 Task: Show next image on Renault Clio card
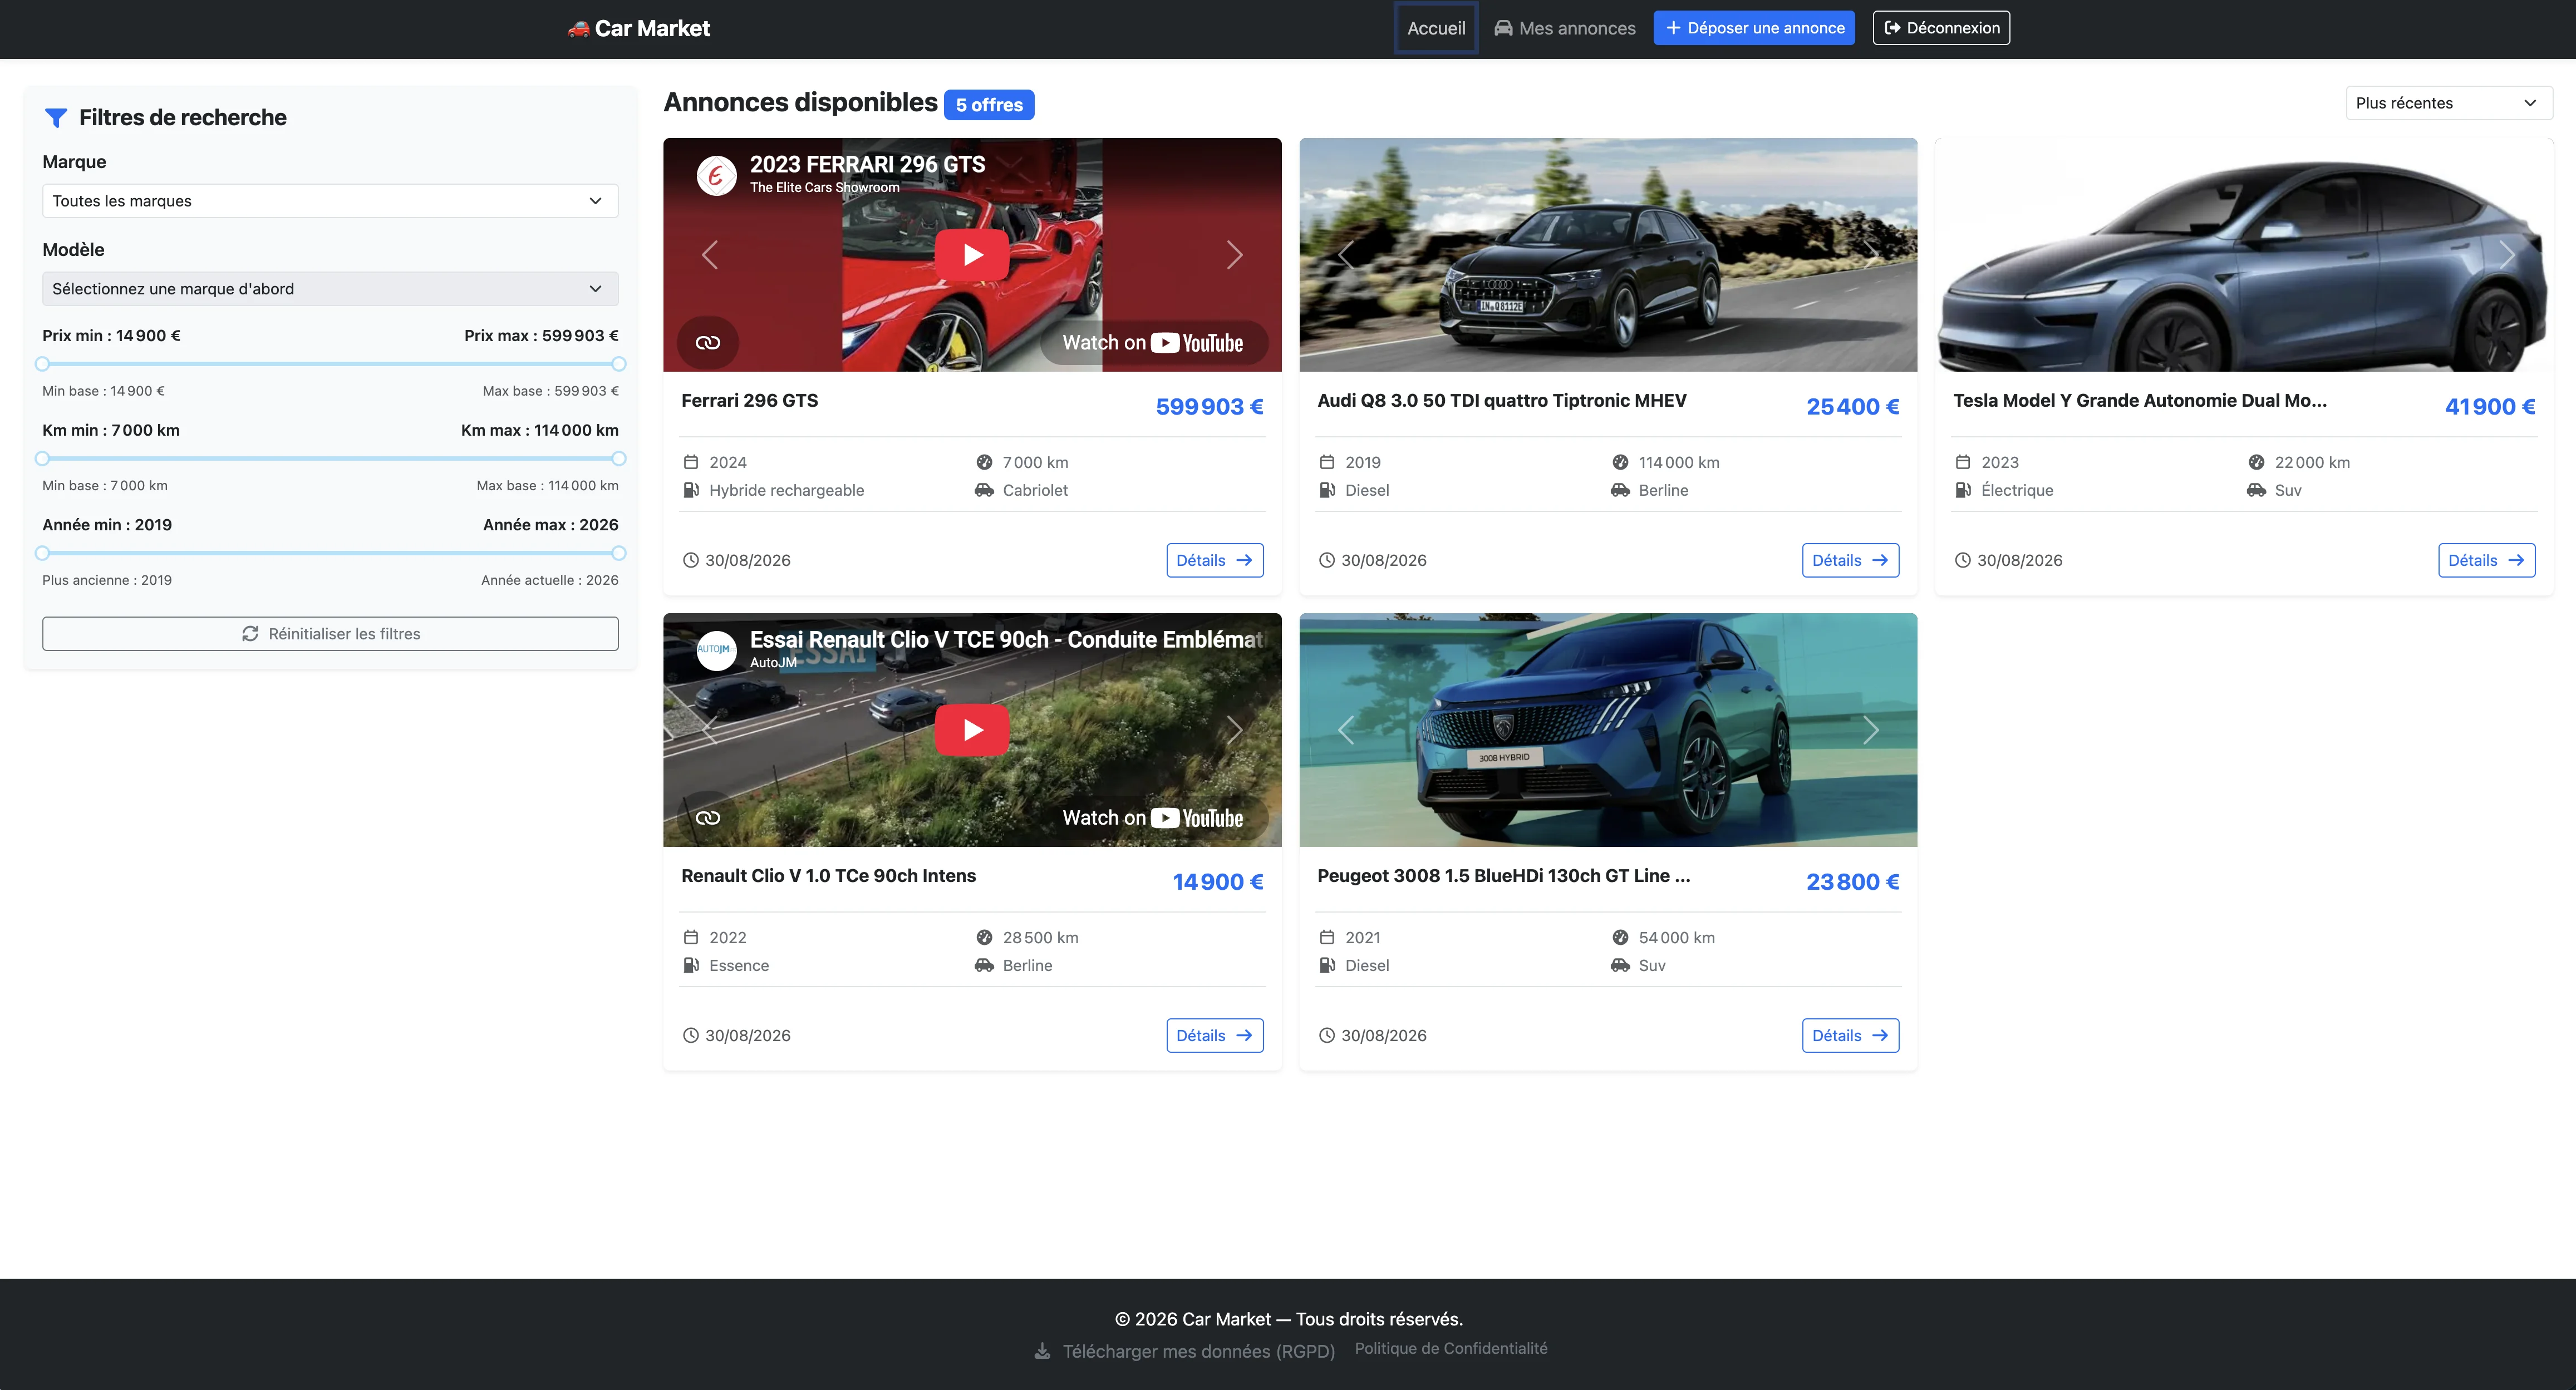(x=1235, y=730)
